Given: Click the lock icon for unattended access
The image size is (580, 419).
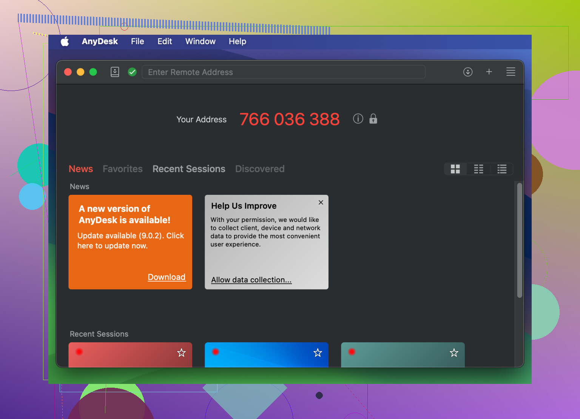Looking at the screenshot, I should pyautogui.click(x=373, y=119).
